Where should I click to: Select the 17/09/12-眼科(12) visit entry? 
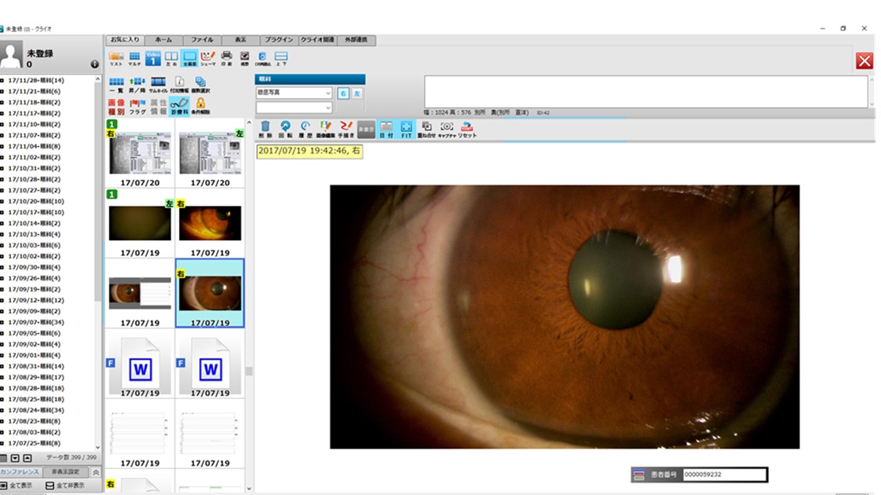pos(36,300)
